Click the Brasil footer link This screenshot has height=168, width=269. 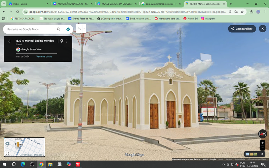(x=221, y=159)
